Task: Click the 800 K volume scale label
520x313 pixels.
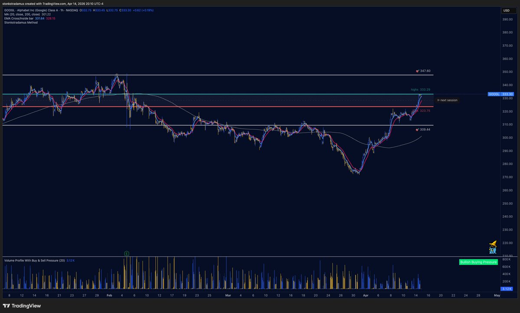Action: pos(507,259)
